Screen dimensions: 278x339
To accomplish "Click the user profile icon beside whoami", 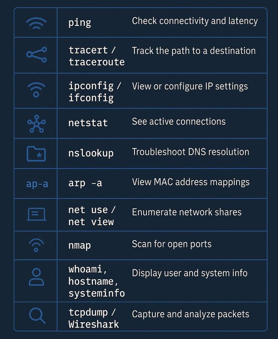I will 36,277.
